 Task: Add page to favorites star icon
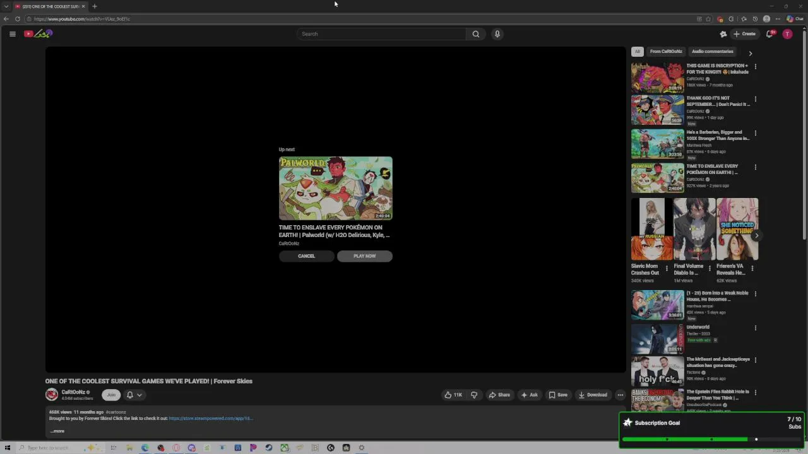pos(708,19)
